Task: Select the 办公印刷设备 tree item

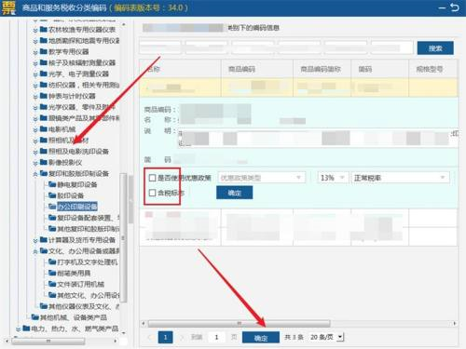Action: (x=77, y=207)
